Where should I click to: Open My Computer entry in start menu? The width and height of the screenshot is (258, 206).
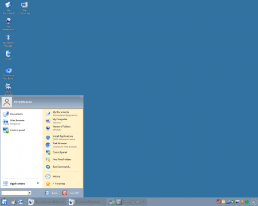pyautogui.click(x=62, y=121)
